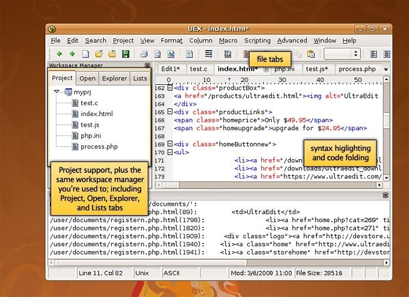Switch to the test.js* file tab

(x=317, y=69)
